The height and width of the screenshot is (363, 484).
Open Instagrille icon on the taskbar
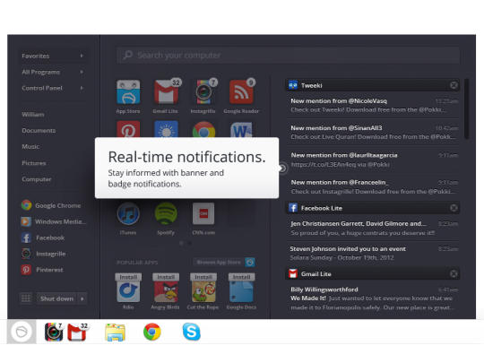coord(54,332)
